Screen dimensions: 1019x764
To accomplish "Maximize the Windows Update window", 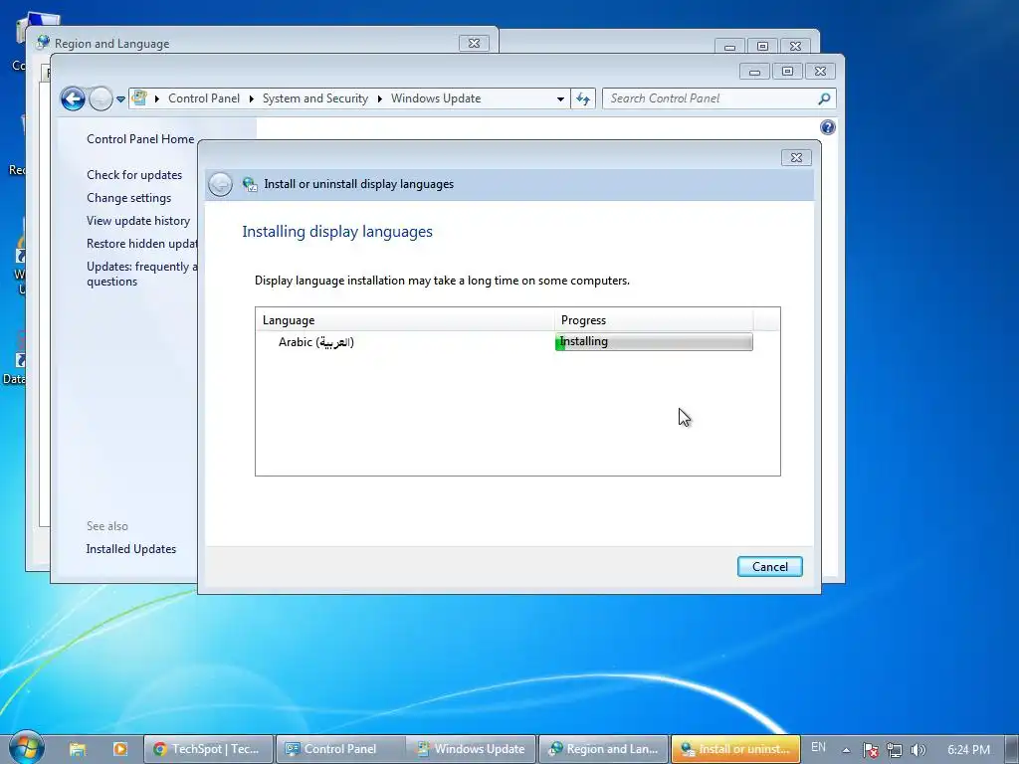I will [x=787, y=72].
